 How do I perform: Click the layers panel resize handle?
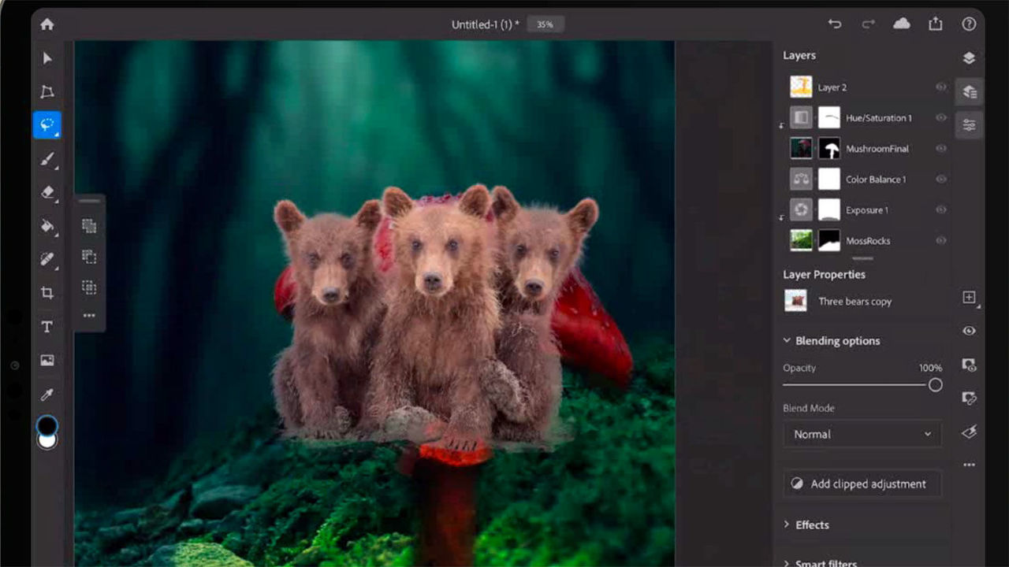pos(862,258)
